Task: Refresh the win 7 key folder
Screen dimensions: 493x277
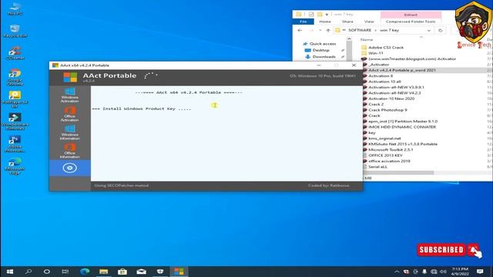Action: point(440,30)
